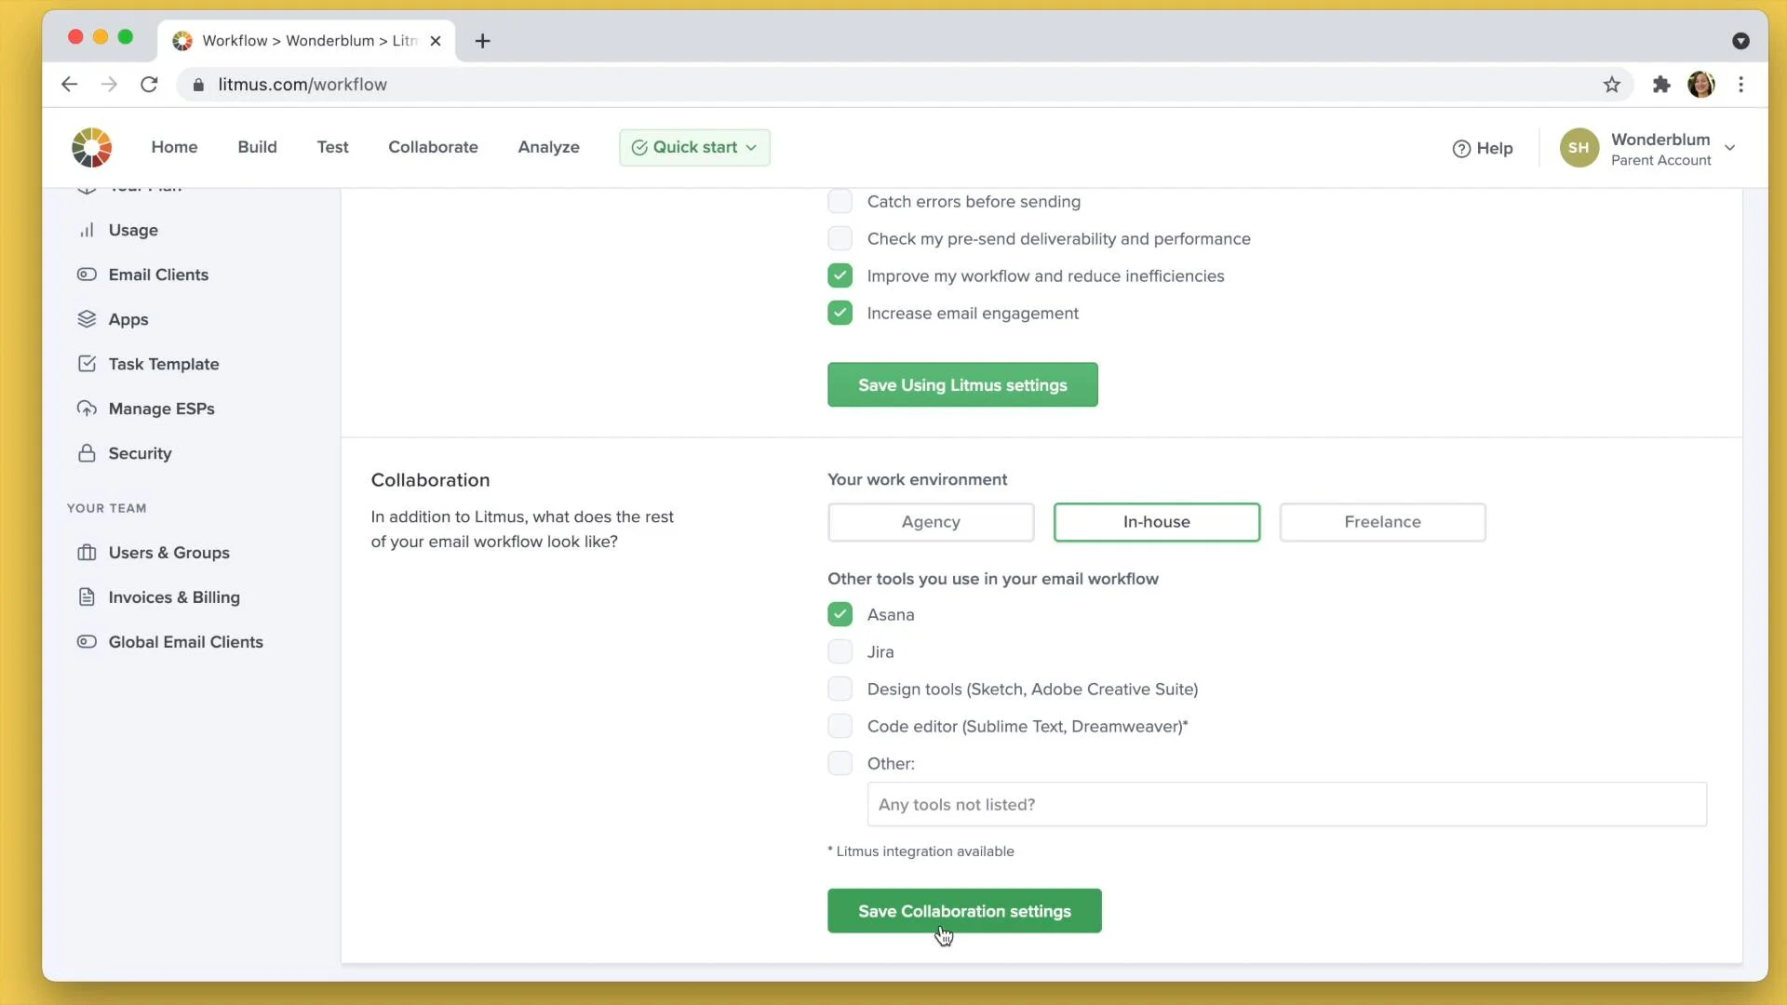
Task: Open the Build menu
Action: (x=257, y=147)
